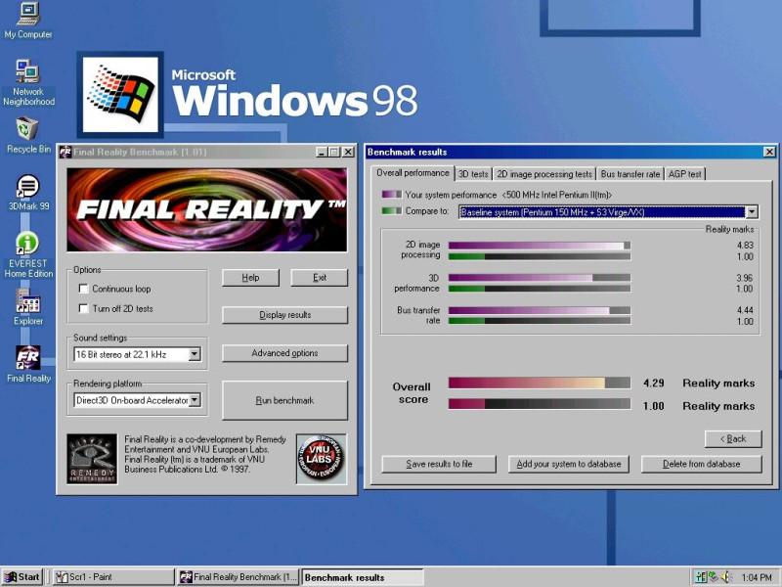Select the Recycle Bin desktop icon
Viewport: 782px width, 587px height.
coord(28,135)
